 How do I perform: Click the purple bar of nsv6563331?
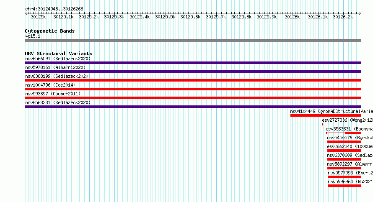[193, 107]
